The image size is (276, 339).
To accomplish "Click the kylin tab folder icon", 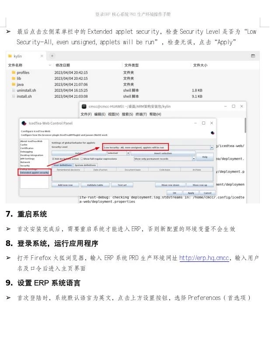I will (10, 56).
